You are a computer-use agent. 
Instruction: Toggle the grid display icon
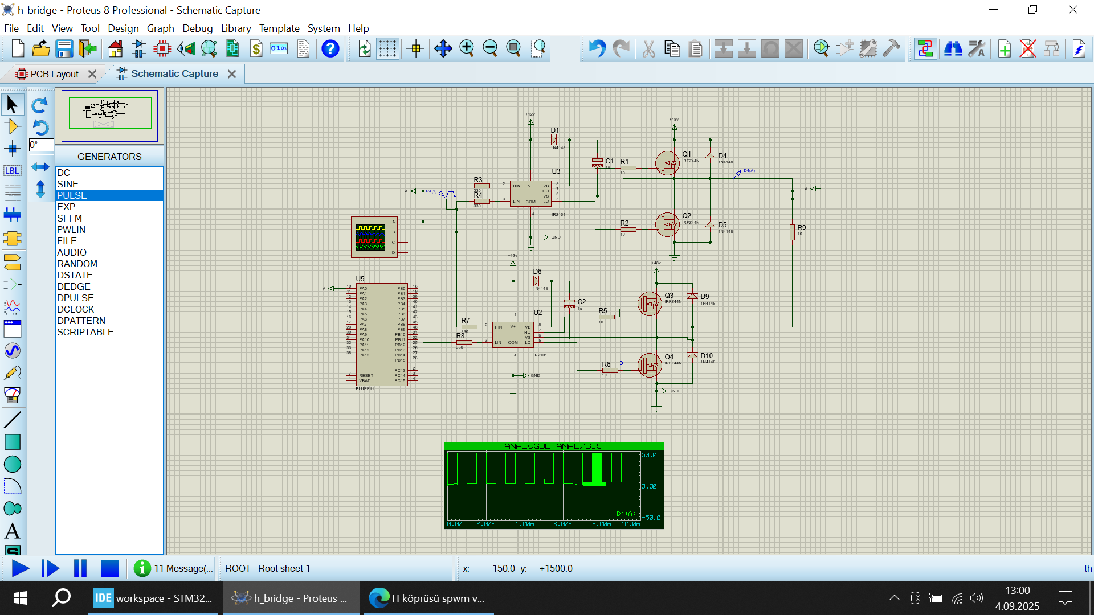387,49
